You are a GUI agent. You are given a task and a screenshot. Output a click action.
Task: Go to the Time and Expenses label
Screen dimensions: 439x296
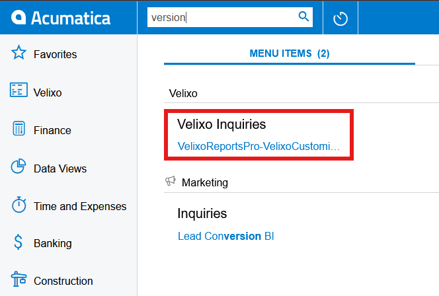click(x=80, y=206)
